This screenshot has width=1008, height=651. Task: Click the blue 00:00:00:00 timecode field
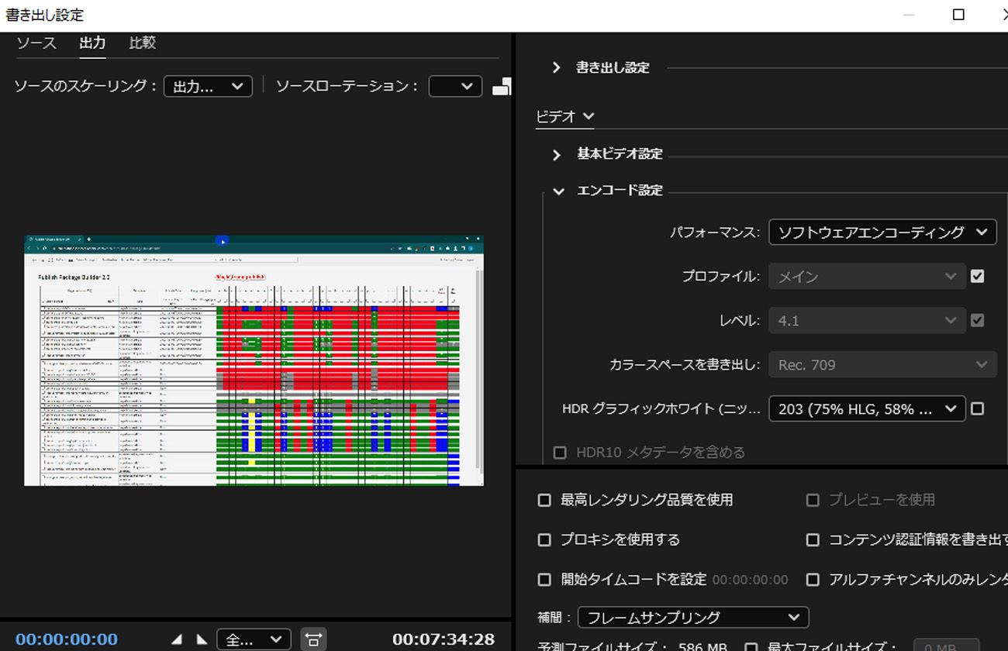click(66, 639)
